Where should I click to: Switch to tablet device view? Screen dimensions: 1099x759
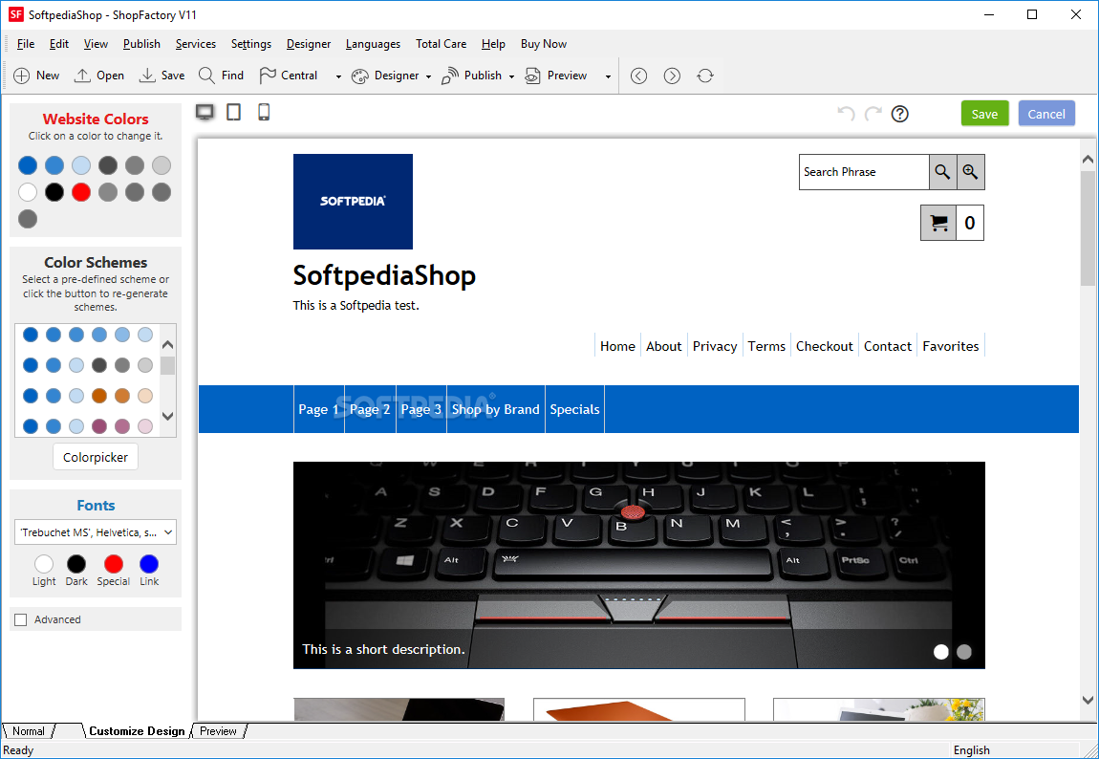(x=234, y=112)
